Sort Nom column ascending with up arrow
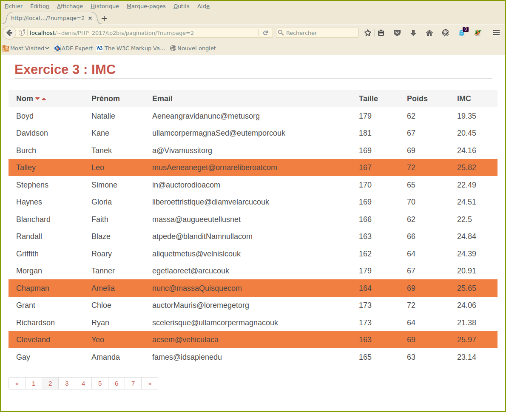The width and height of the screenshot is (506, 412). [x=44, y=99]
